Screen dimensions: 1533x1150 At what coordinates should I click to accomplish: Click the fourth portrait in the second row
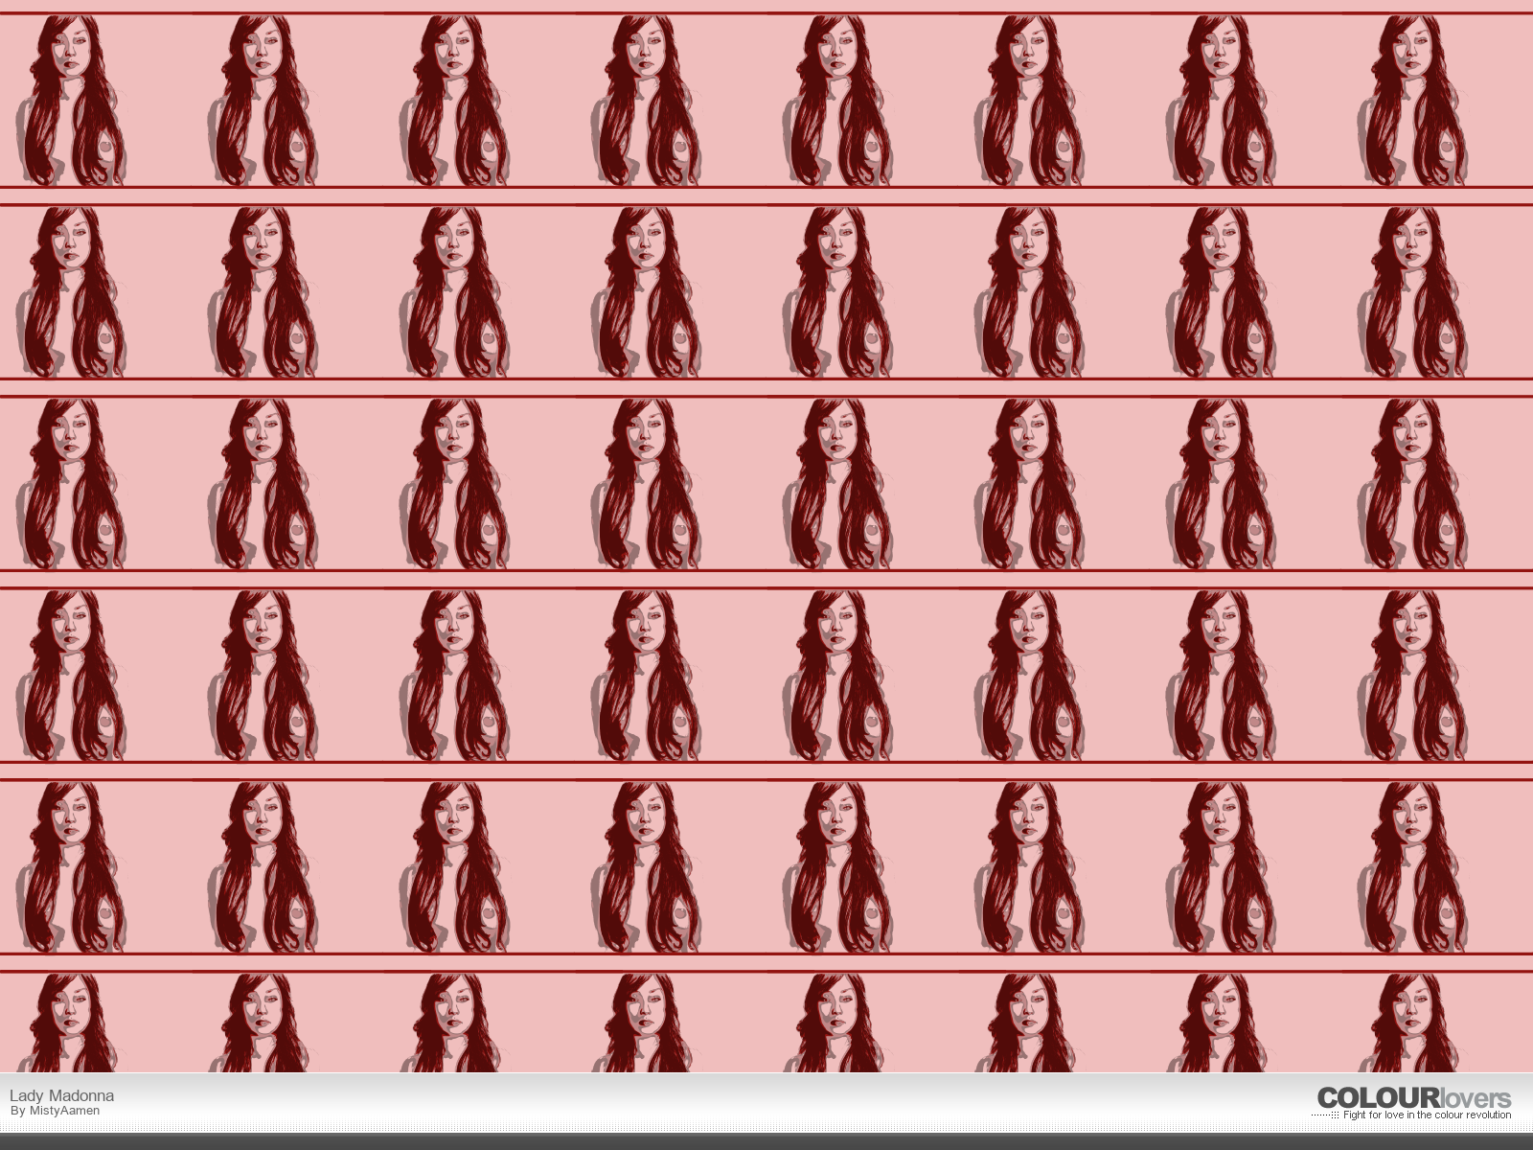click(x=646, y=291)
